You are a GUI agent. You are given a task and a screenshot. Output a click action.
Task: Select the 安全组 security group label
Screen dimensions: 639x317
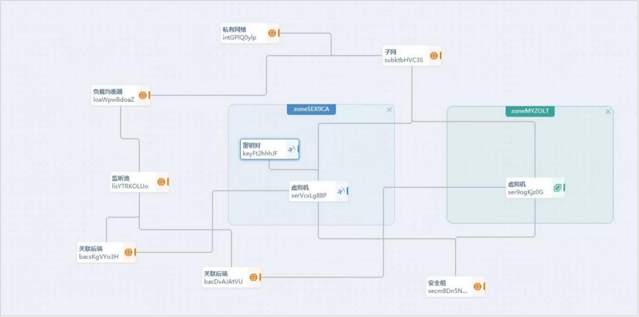click(x=436, y=283)
